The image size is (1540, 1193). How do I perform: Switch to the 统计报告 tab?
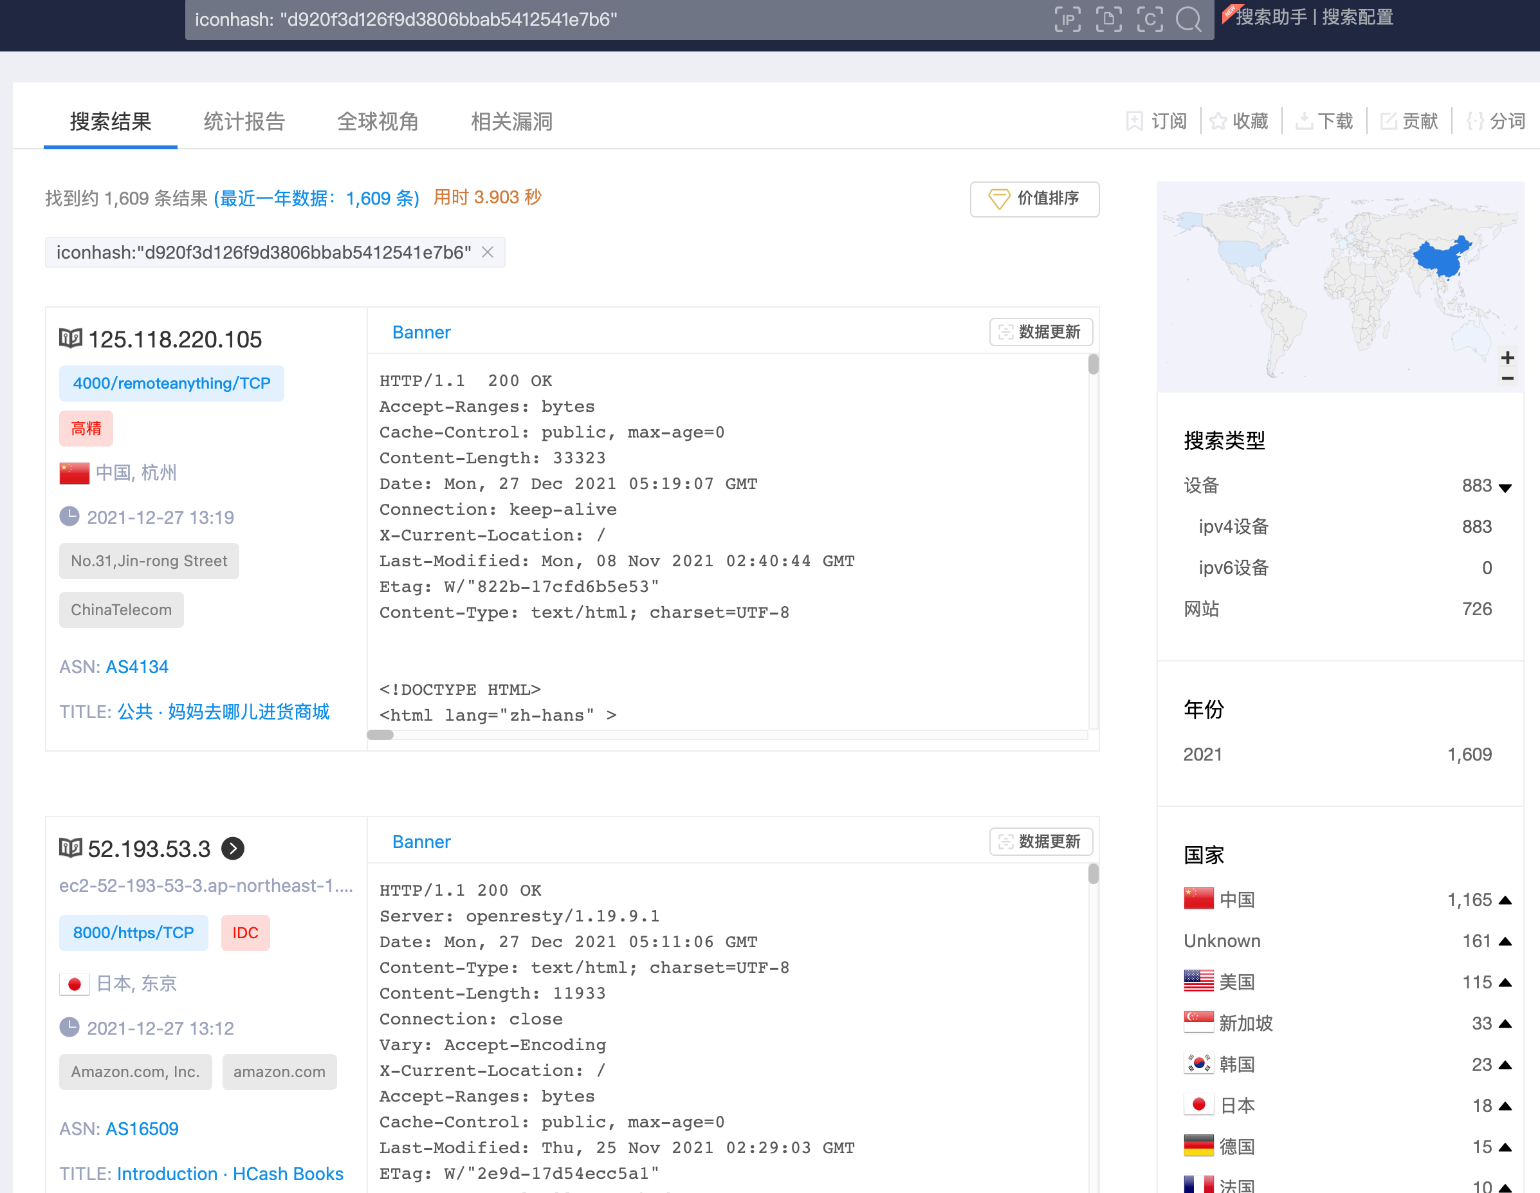tap(244, 122)
